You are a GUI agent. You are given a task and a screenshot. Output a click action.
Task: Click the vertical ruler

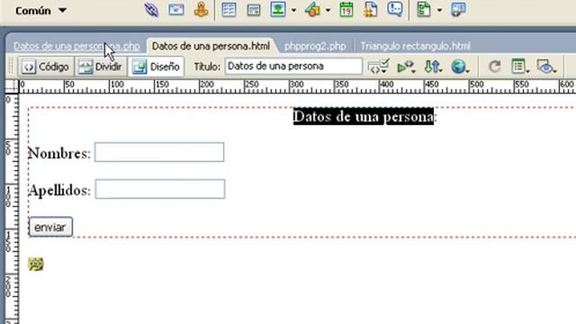click(12, 209)
